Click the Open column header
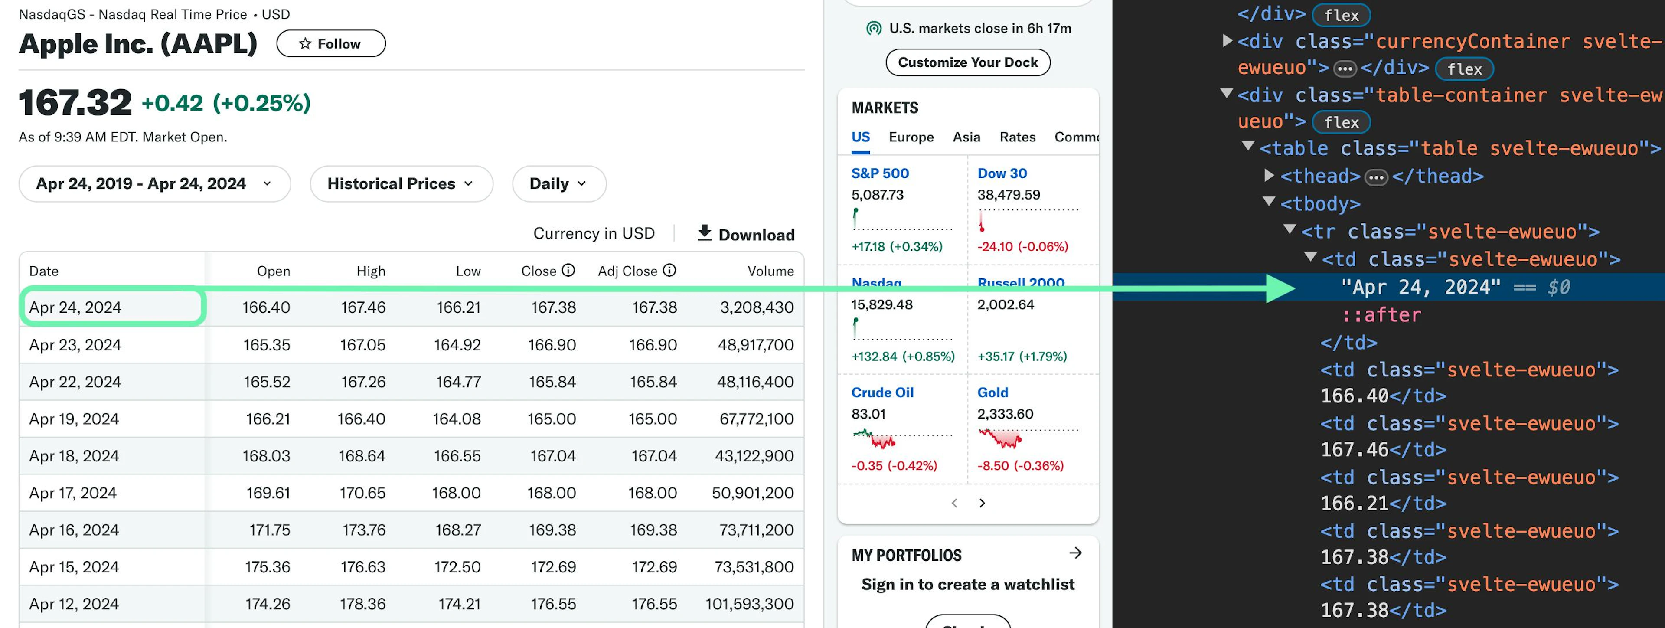The image size is (1665, 628). (274, 271)
